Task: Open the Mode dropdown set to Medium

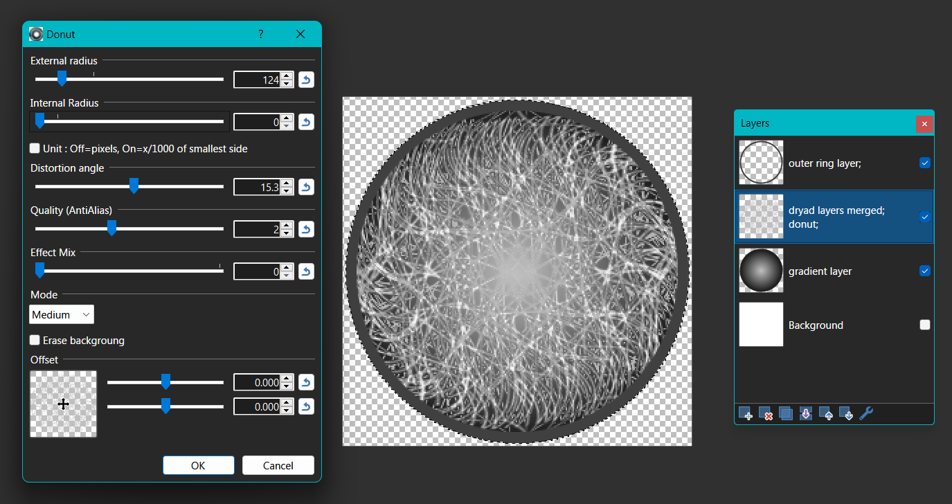Action: (62, 314)
